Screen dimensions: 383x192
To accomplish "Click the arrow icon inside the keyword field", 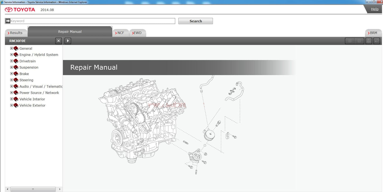I will pos(8,21).
